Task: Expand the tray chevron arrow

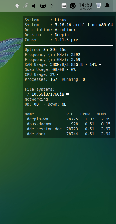Action: pyautogui.click(x=52, y=6)
